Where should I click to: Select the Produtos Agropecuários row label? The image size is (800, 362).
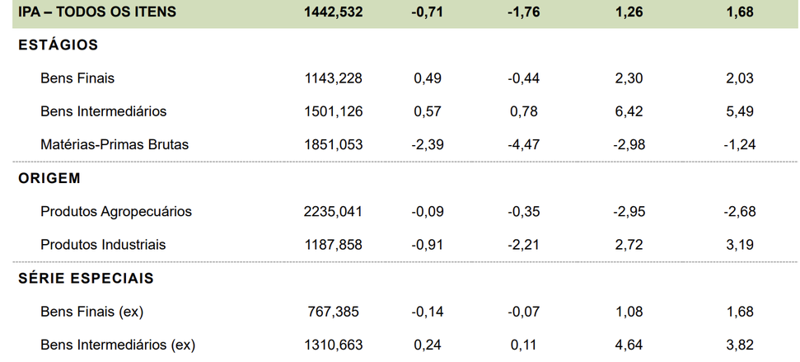(116, 211)
